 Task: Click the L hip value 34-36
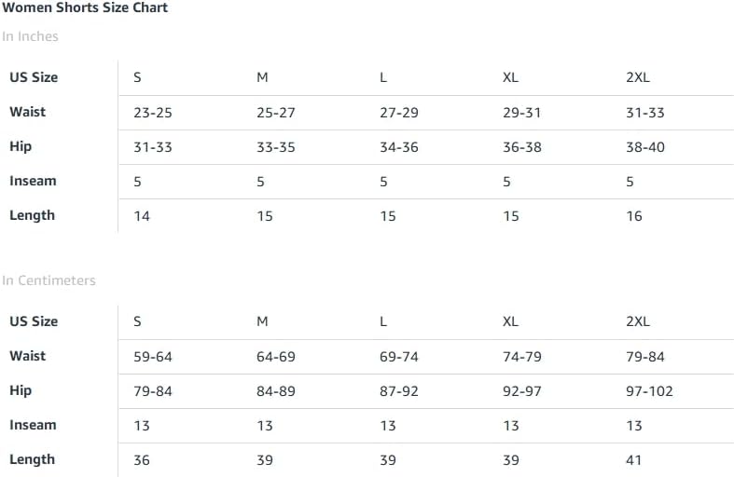pos(399,147)
